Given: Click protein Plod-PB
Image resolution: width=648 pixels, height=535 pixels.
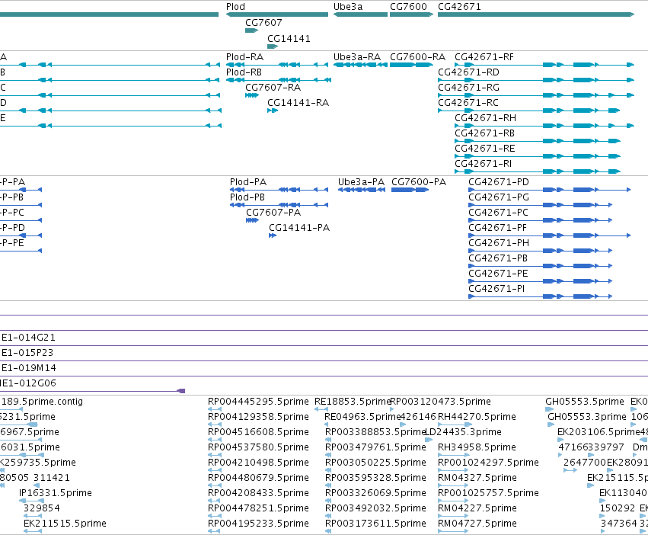Looking at the screenshot, I should (x=247, y=197).
